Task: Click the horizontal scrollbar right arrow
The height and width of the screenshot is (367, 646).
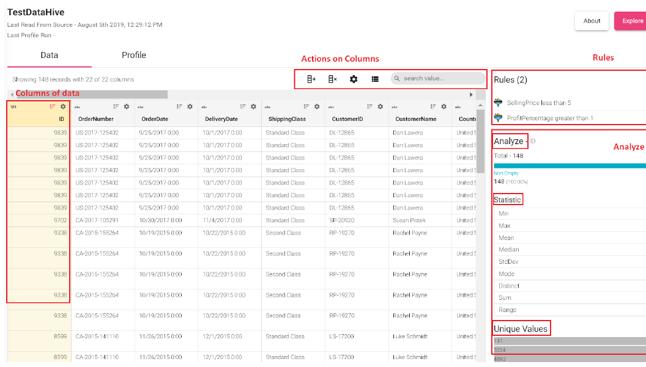Action: point(471,95)
